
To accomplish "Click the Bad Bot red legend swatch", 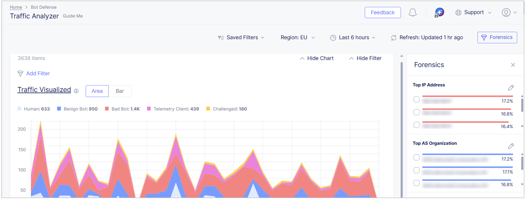I will pyautogui.click(x=107, y=109).
